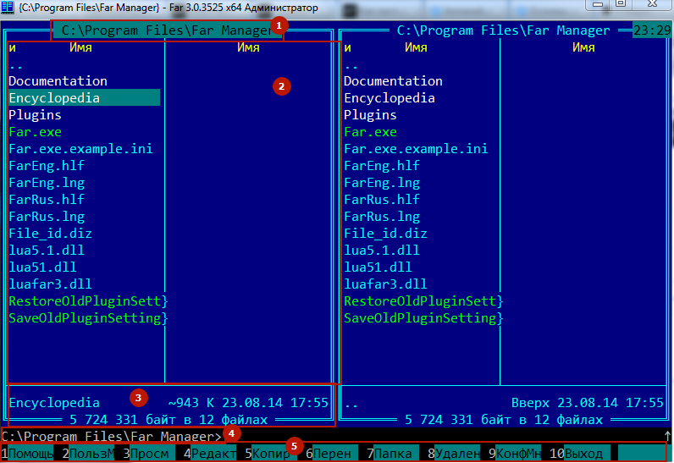This screenshot has height=463, width=674.
Task: Select File_id.diz in the right panel
Action: point(385,234)
